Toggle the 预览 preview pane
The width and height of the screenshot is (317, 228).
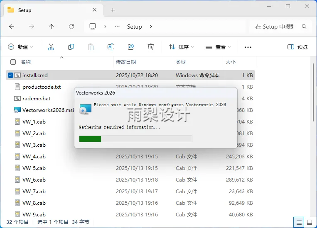297,47
